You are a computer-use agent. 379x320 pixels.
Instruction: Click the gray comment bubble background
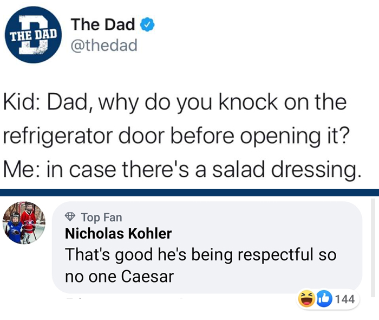coord(207,247)
